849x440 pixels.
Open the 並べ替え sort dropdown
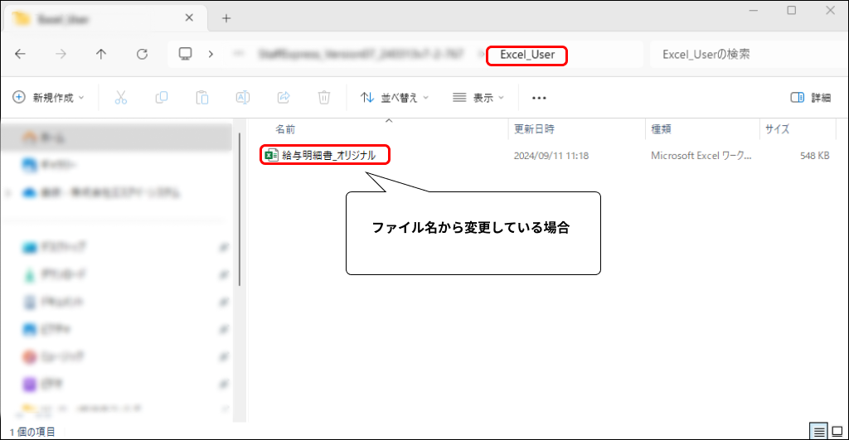394,98
